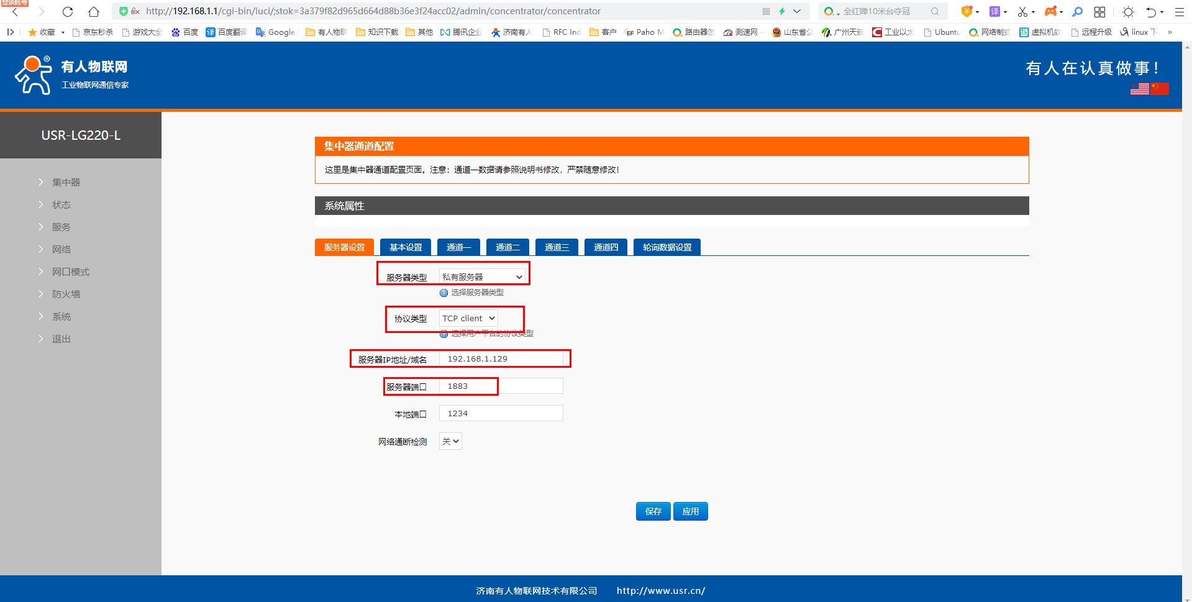
Task: Switch to the 通道一 tab
Action: [458, 247]
